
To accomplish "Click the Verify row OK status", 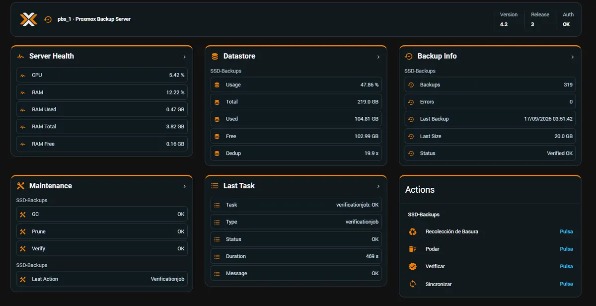I will tap(181, 248).
